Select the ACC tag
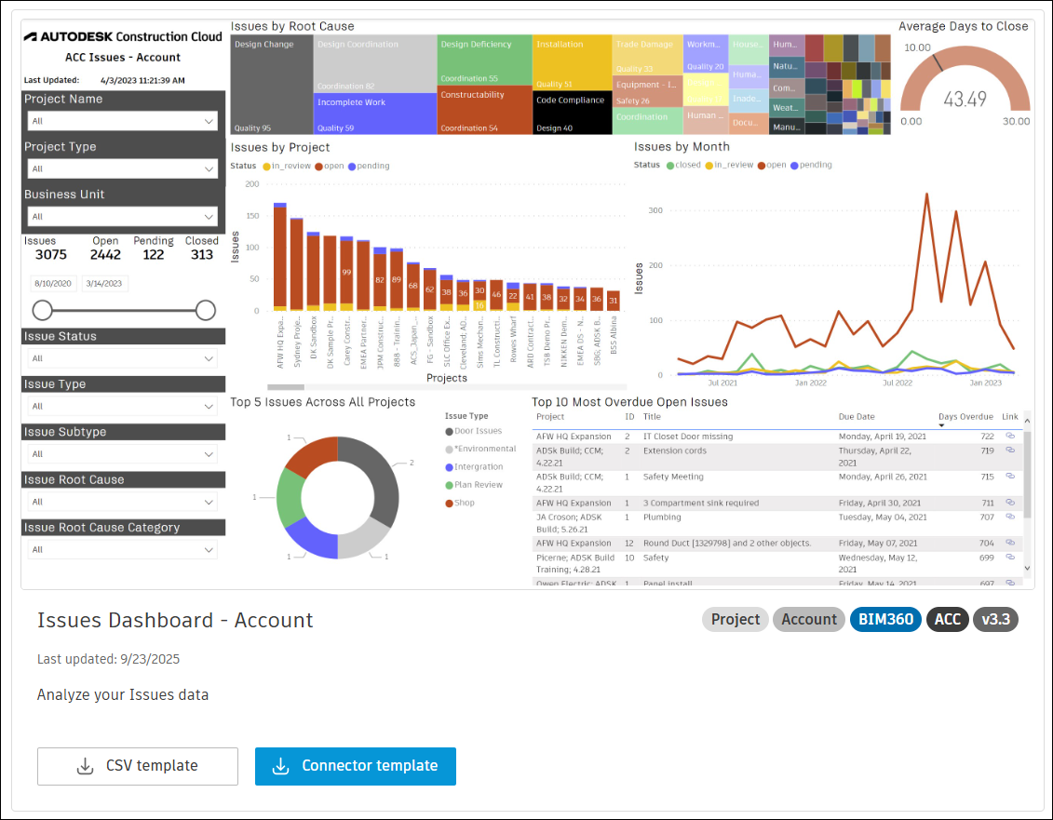This screenshot has height=820, width=1053. pyautogui.click(x=948, y=619)
